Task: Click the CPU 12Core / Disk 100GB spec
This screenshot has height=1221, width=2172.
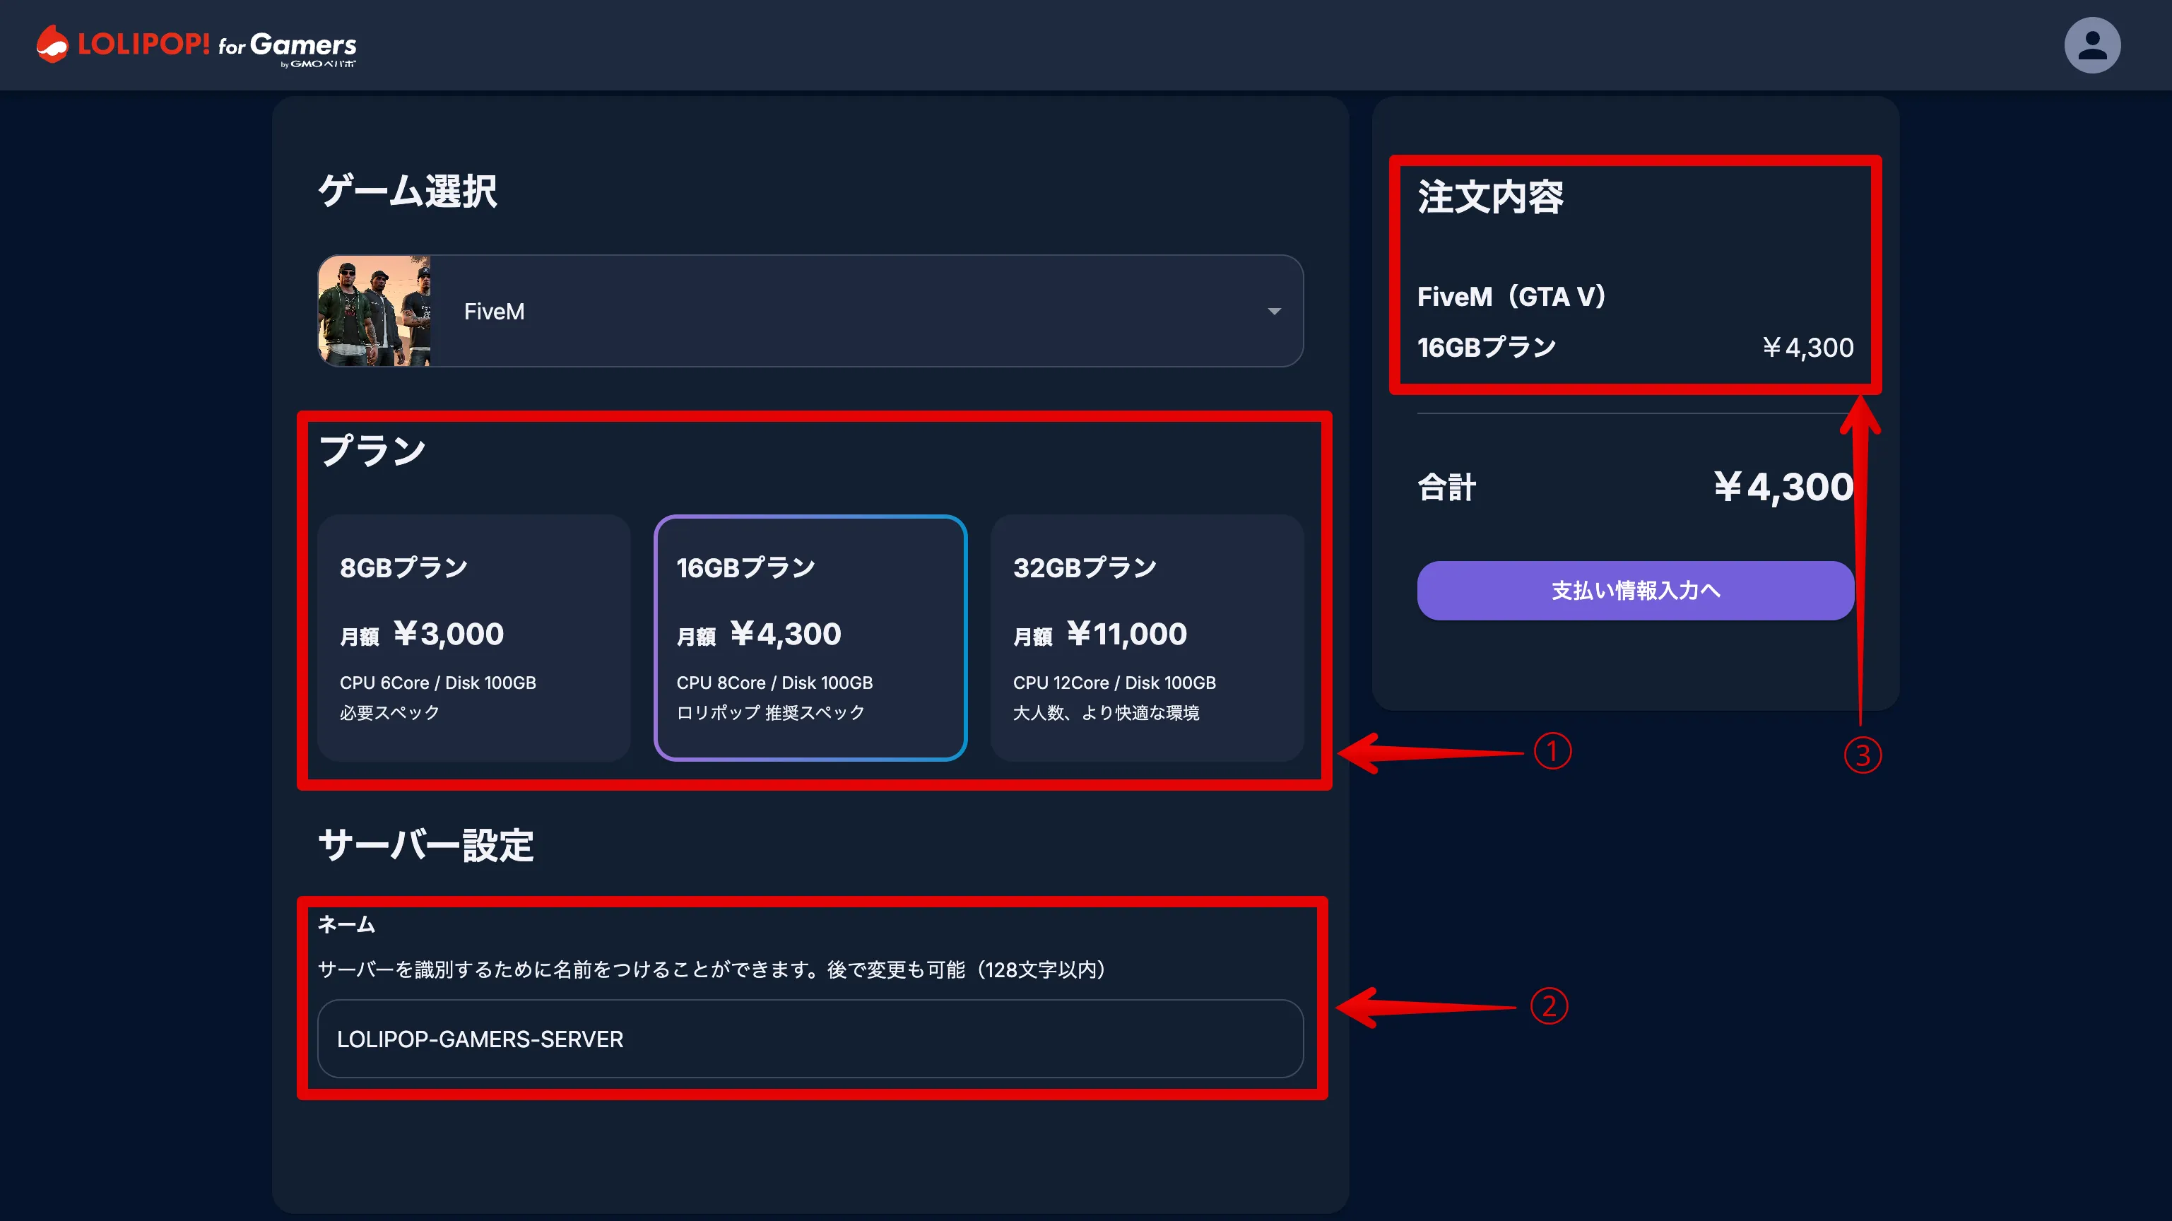Action: (x=1114, y=683)
